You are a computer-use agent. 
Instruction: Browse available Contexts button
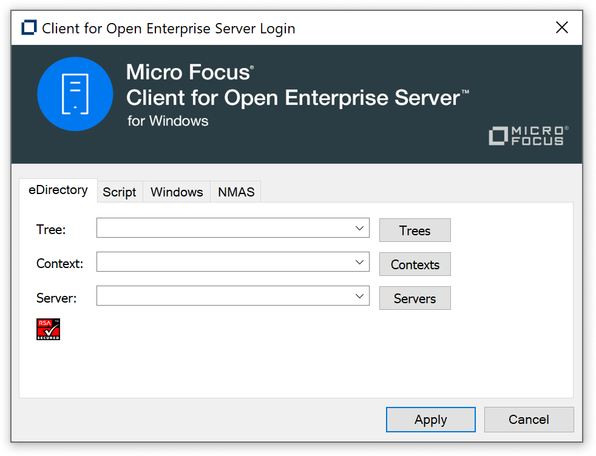click(x=415, y=264)
